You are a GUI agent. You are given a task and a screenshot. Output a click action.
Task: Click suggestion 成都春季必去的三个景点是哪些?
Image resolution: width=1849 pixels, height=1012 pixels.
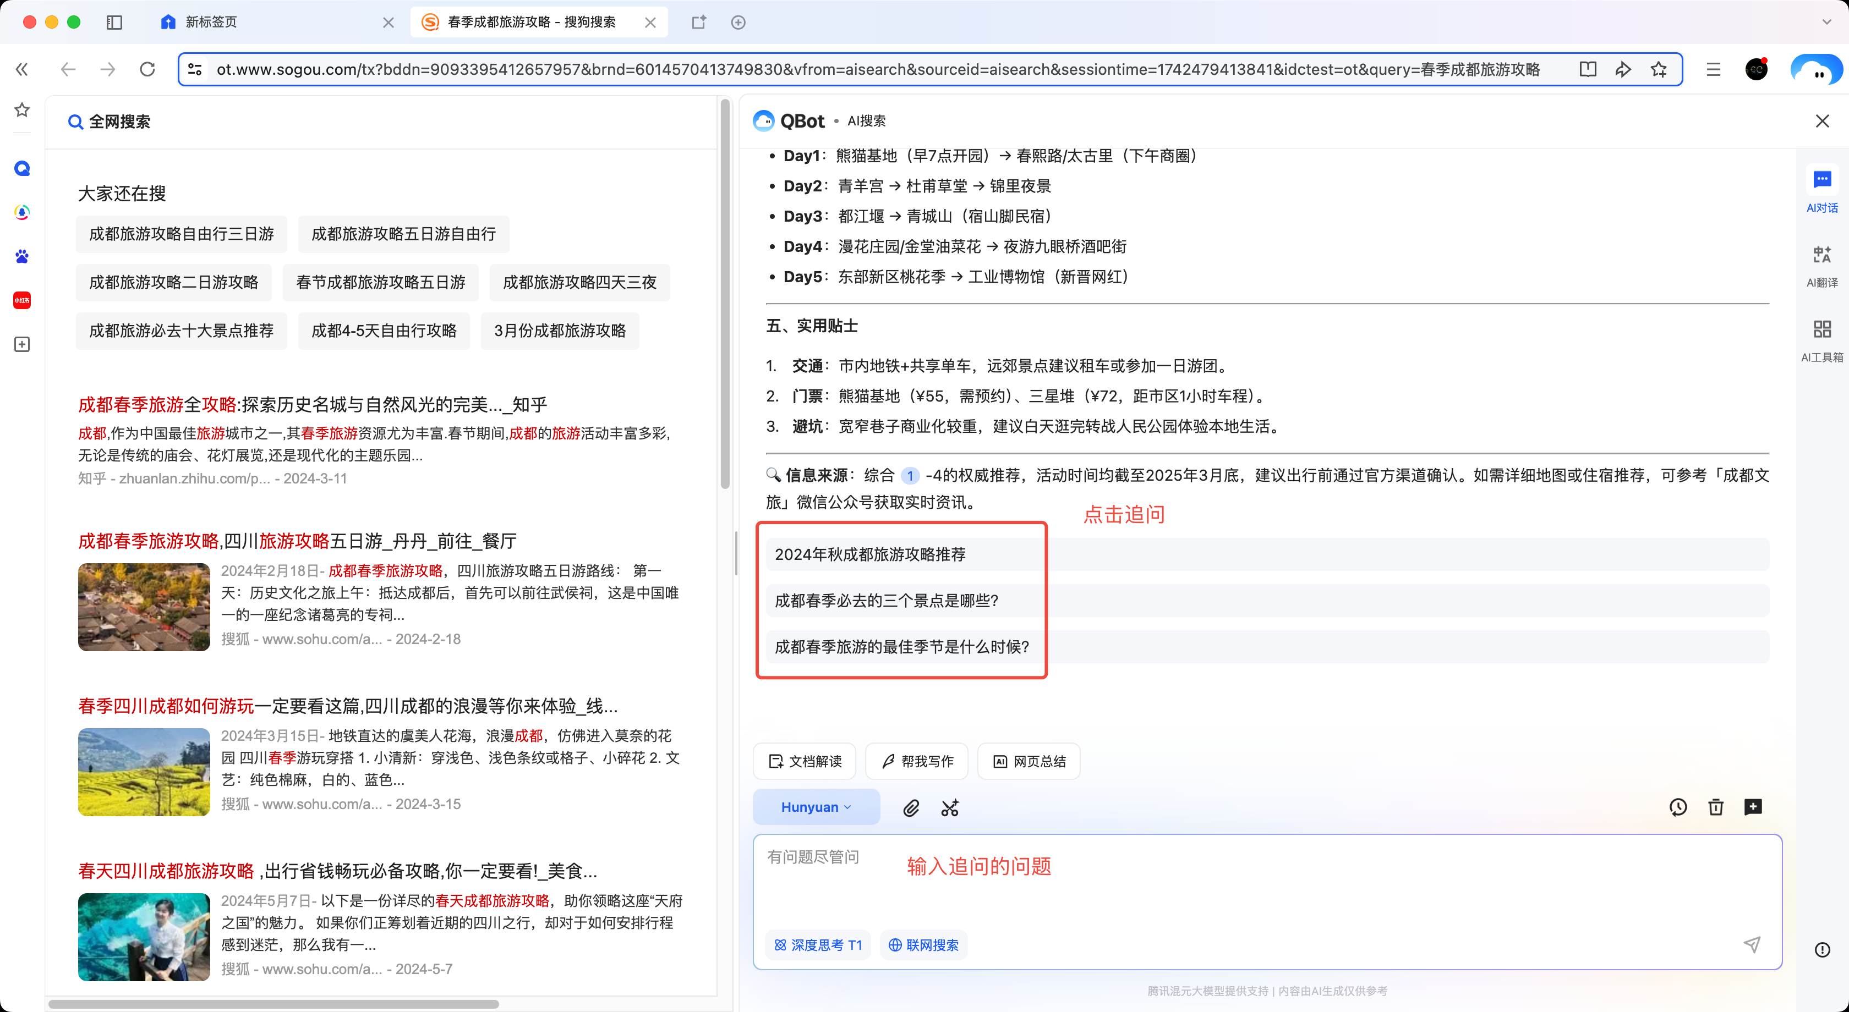click(x=887, y=600)
